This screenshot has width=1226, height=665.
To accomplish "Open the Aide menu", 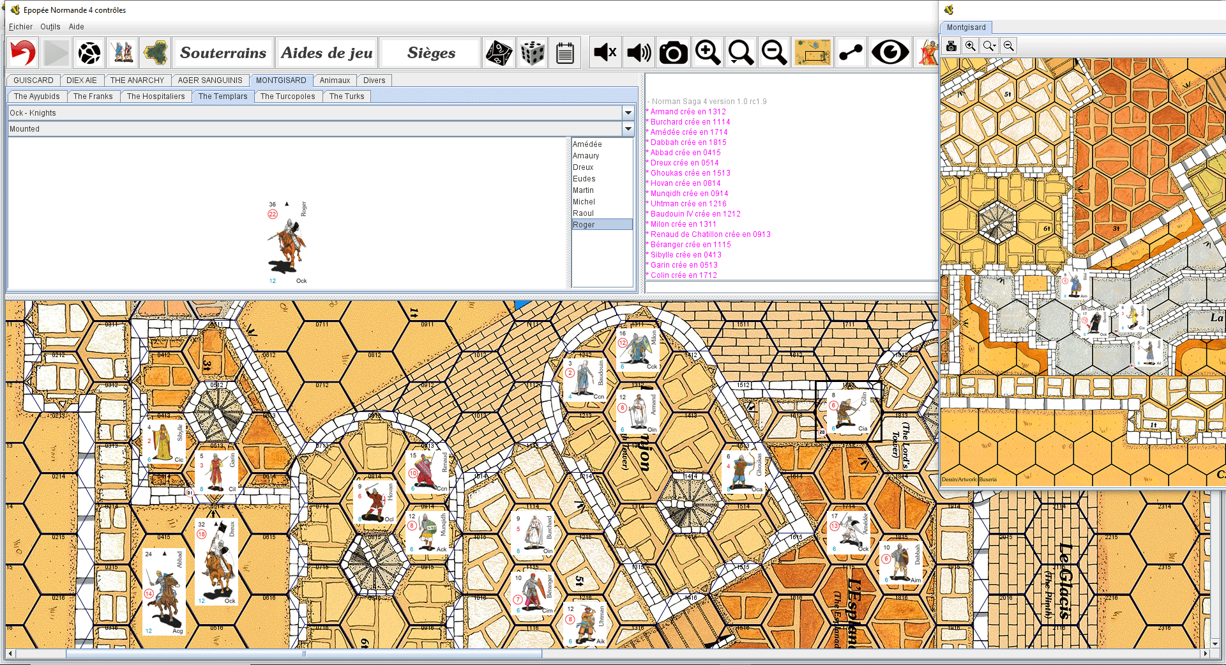I will pyautogui.click(x=76, y=27).
